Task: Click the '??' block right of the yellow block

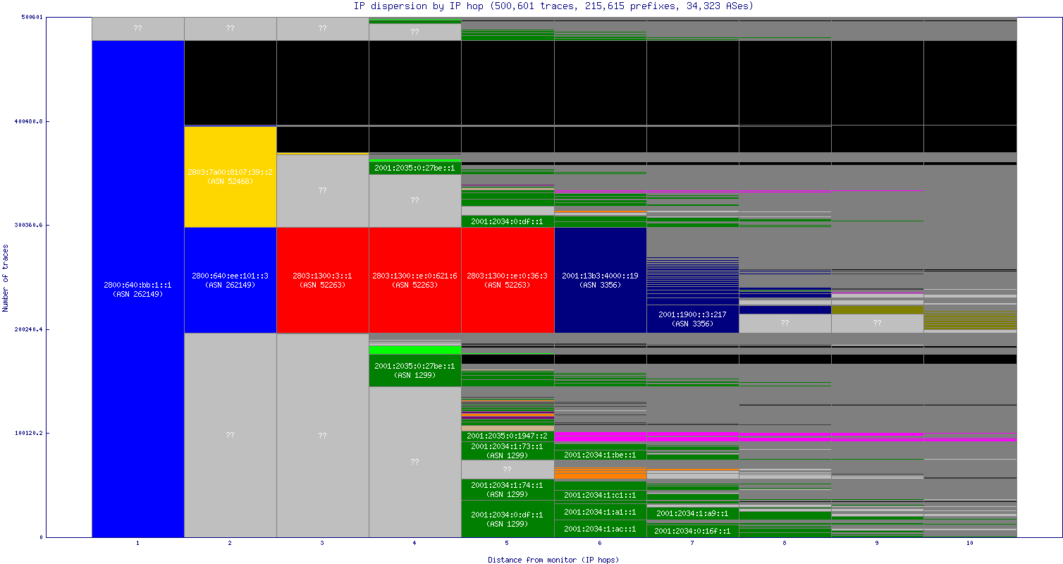Action: pyautogui.click(x=323, y=191)
